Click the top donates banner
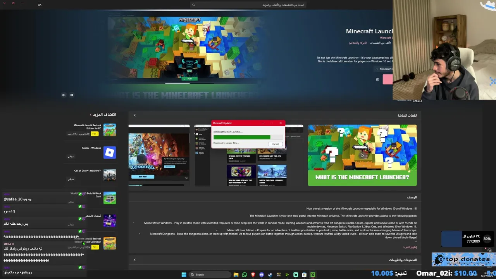Screen dimensions: 496x279 pyautogui.click(x=463, y=259)
